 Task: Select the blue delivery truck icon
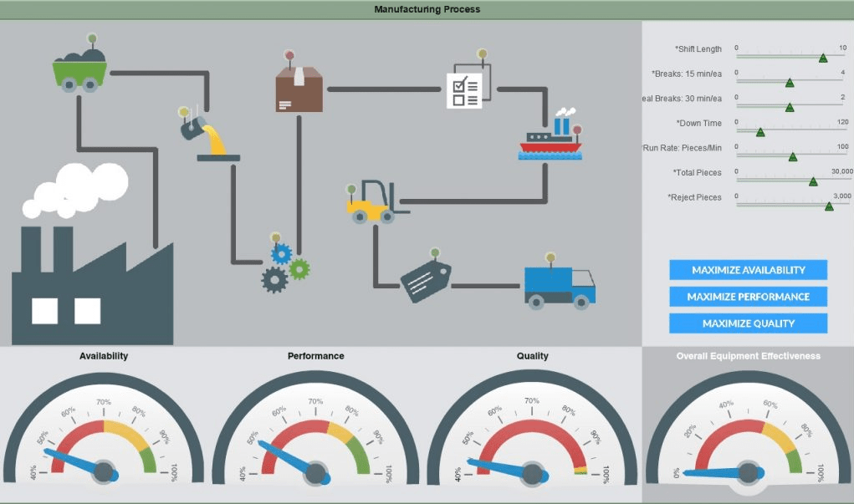pyautogui.click(x=560, y=288)
